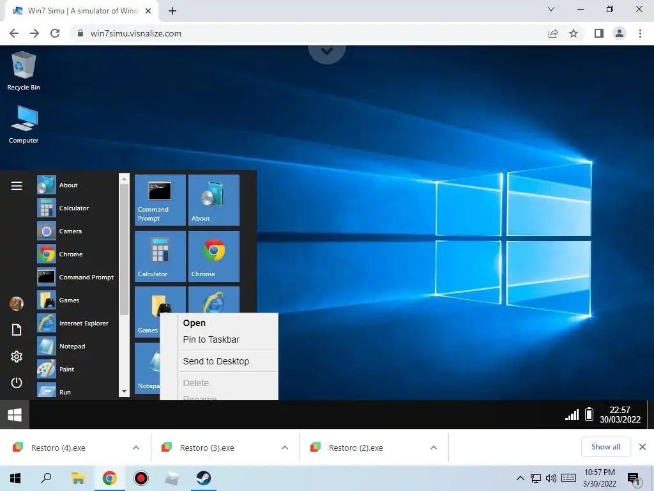Open Restoro (3).exe download
This screenshot has width=654, height=491.
(x=207, y=448)
